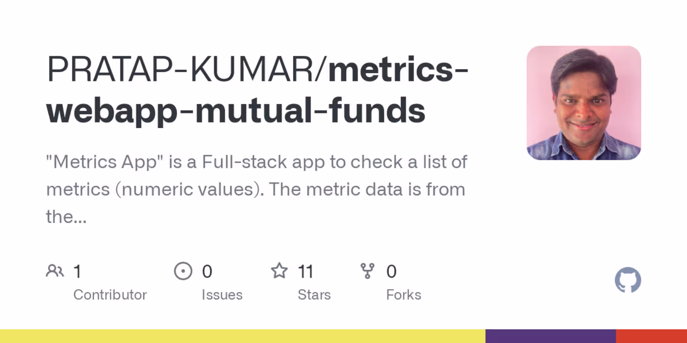Click the zero count above Forks
The height and width of the screenshot is (343, 687).
(391, 272)
